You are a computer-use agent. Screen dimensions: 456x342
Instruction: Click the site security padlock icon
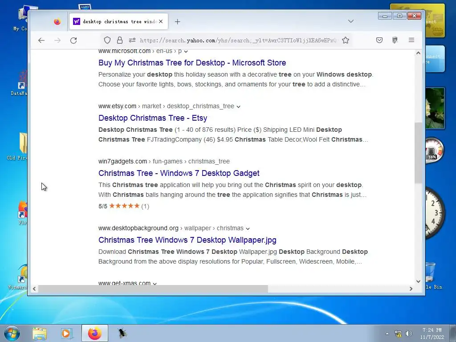pos(119,40)
